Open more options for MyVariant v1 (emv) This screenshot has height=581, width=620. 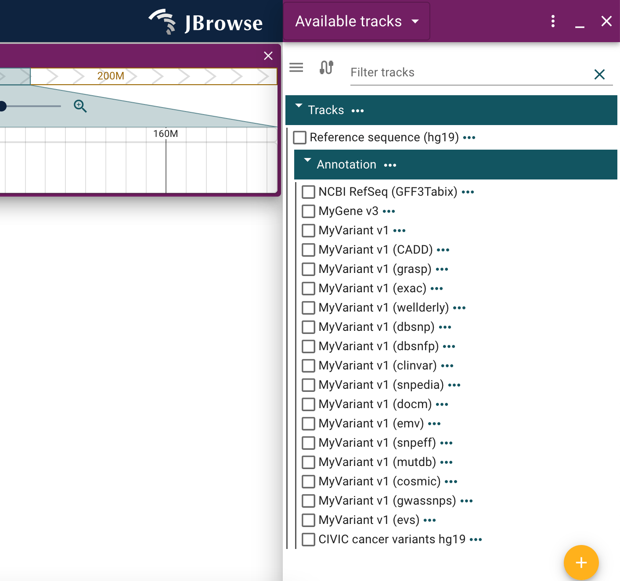point(434,424)
